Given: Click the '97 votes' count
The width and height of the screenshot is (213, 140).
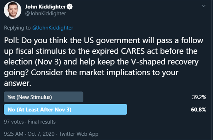Looking at the screenshot, I should click(14, 122).
